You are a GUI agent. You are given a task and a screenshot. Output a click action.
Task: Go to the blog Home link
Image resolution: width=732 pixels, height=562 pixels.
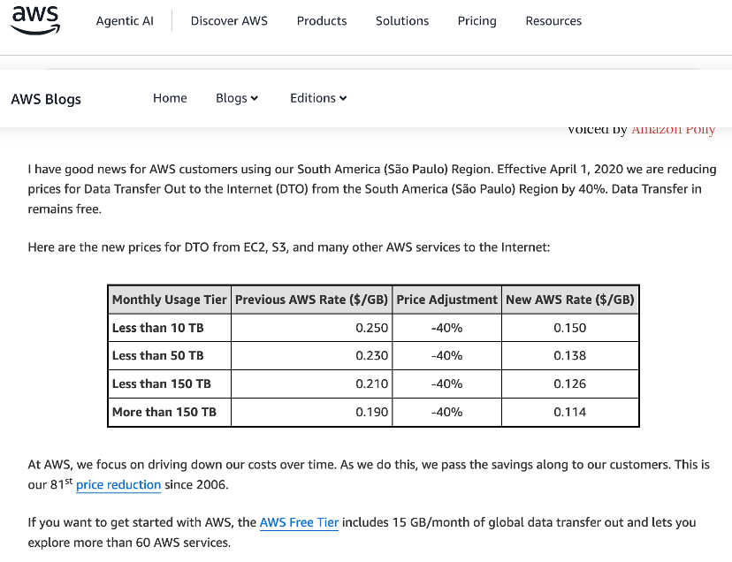[170, 98]
